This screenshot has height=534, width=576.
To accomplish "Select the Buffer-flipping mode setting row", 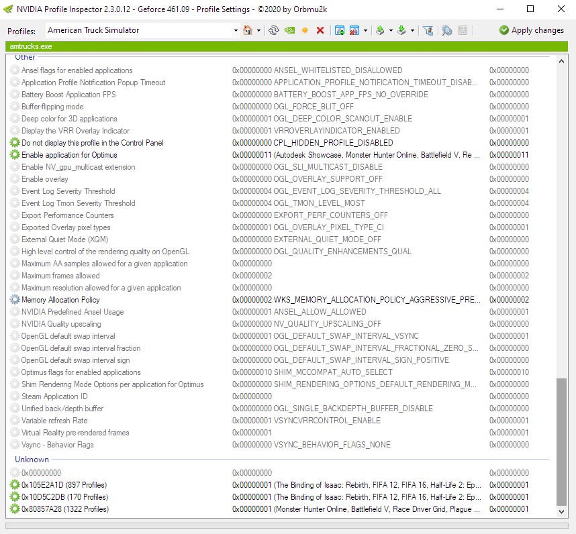I will pyautogui.click(x=280, y=107).
